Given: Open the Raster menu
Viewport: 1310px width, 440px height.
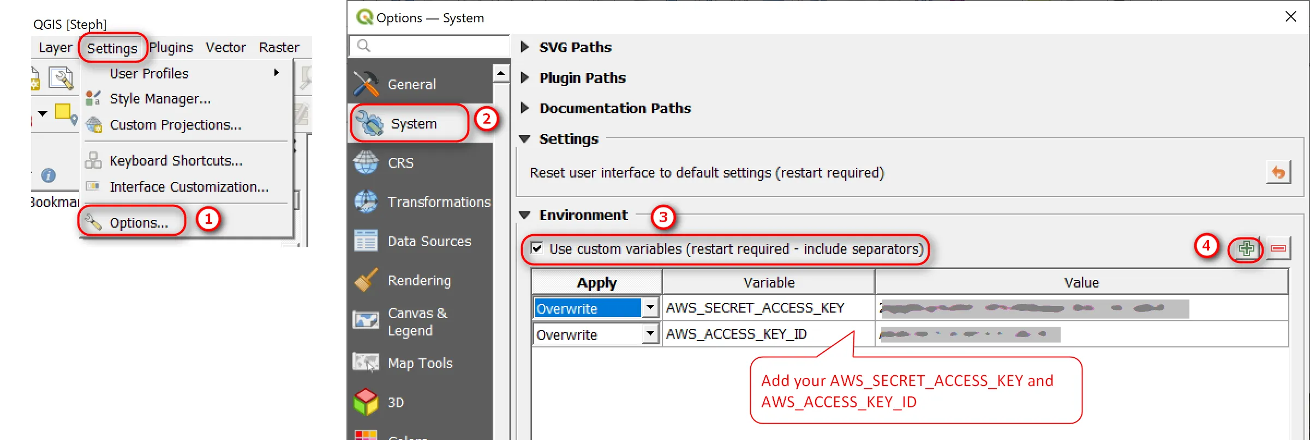Looking at the screenshot, I should click(279, 48).
